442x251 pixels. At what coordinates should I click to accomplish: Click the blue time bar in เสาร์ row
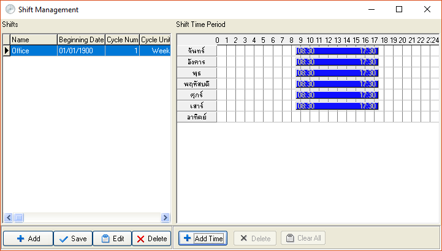pyautogui.click(x=337, y=106)
